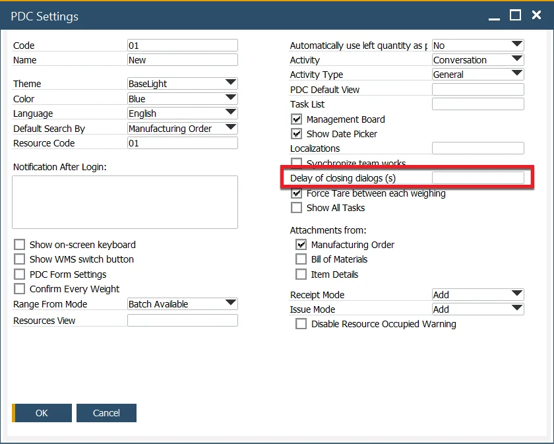Toggle Show Date Picker checkbox

coord(296,134)
